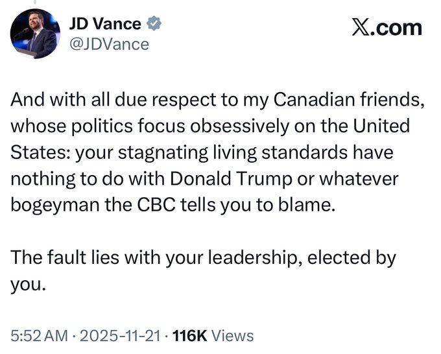Viewport: 441px width, 354px height.
Task: Click the "Views" label after the count
Action: click(232, 335)
